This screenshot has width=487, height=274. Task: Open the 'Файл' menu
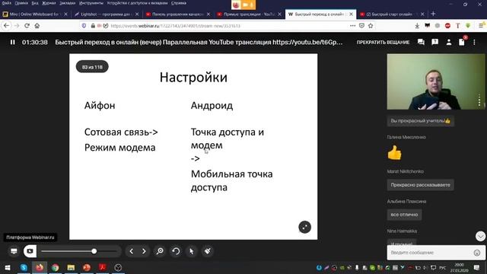coord(6,3)
